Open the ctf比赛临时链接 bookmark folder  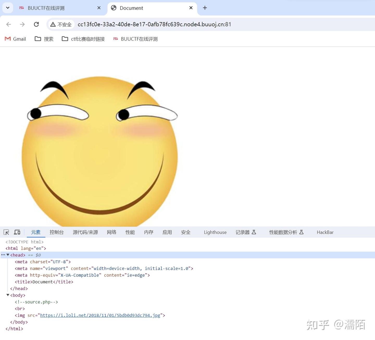pos(83,39)
